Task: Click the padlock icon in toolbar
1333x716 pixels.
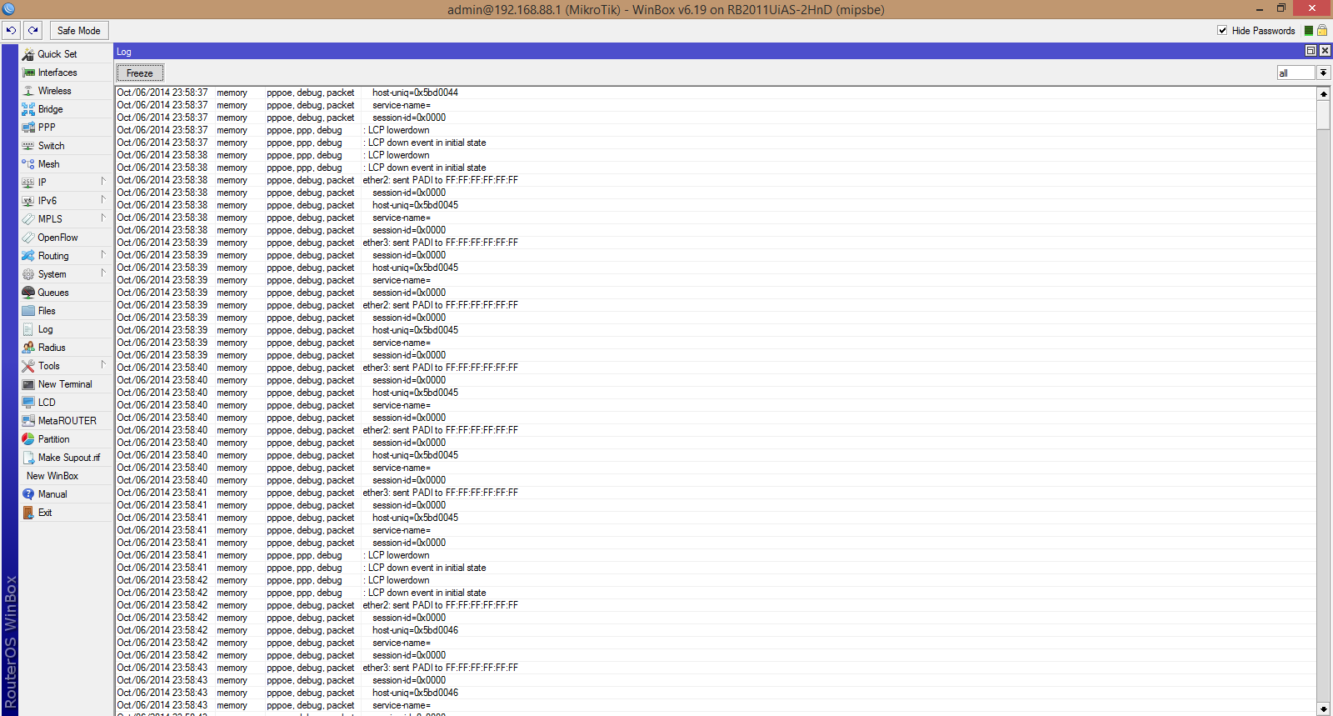Action: (1321, 31)
